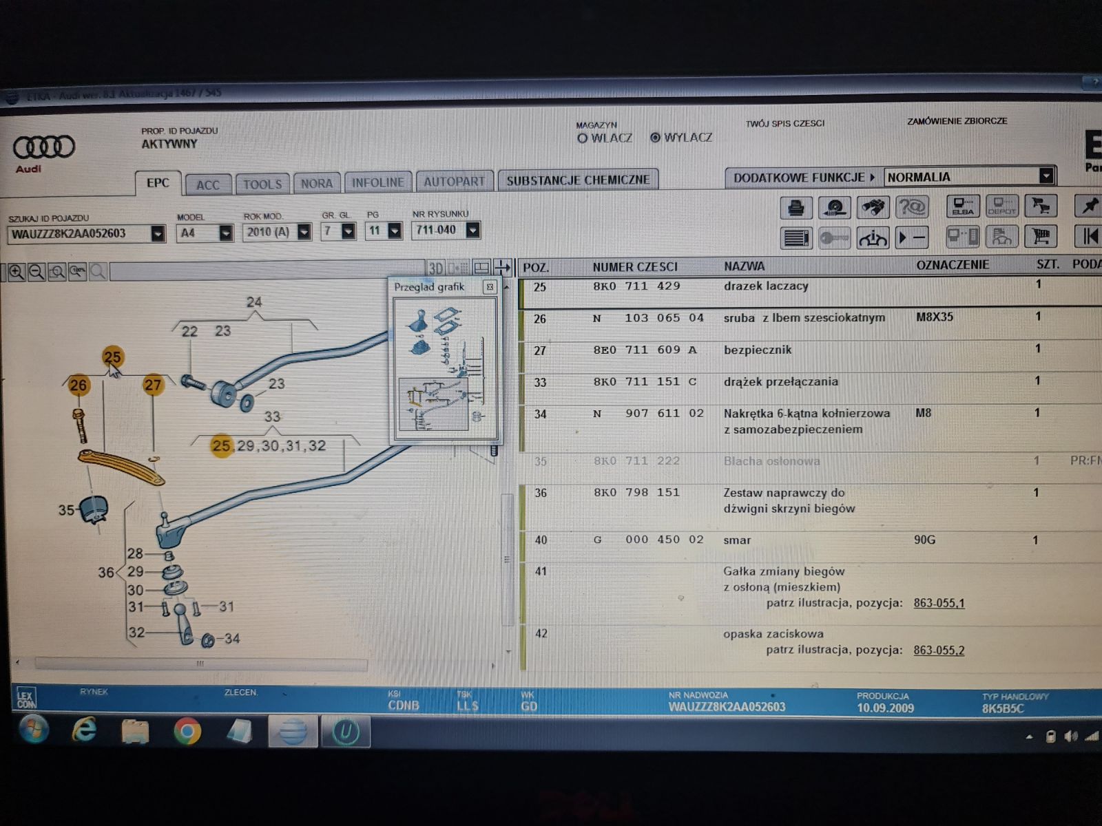Click DODATKOWE FUNKCJE button
Viewport: 1102px width, 826px height.
click(803, 178)
